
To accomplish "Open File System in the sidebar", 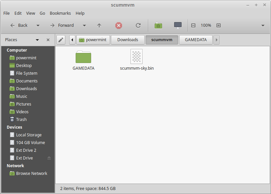I will (28, 73).
